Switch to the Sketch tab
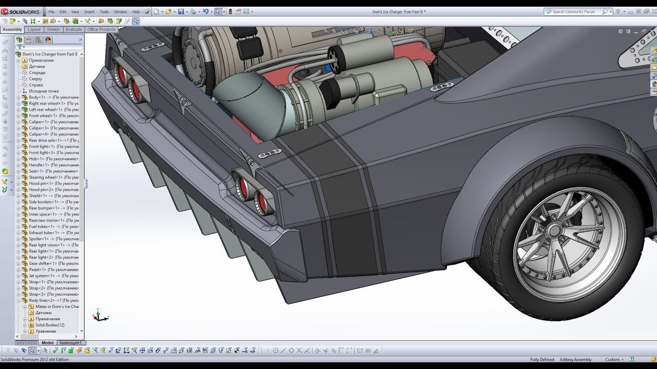Viewport: 657px width, 369px height. (x=53, y=30)
